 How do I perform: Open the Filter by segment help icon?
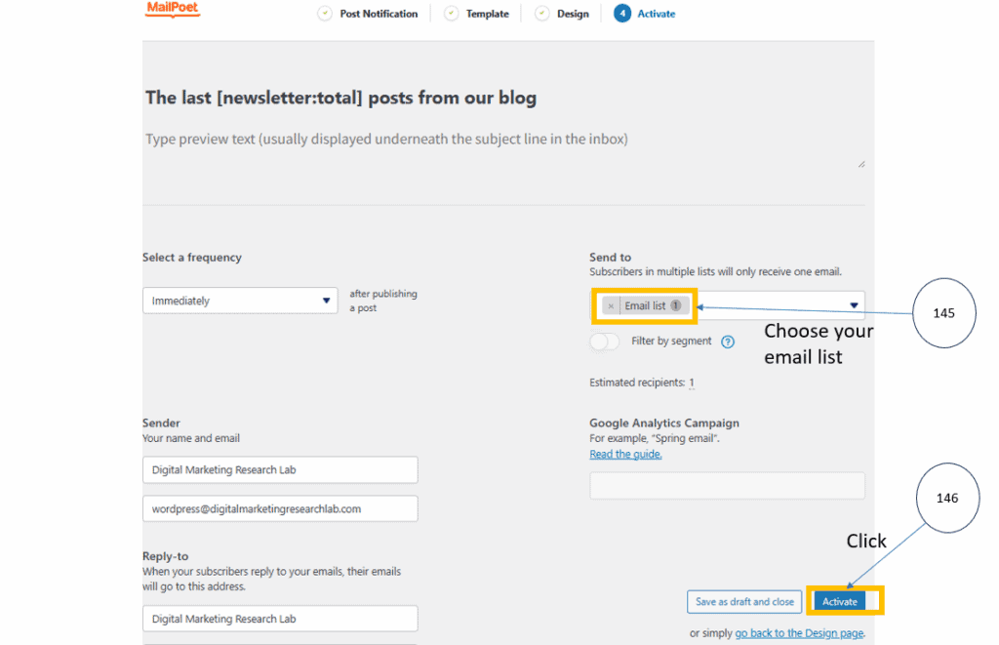(x=727, y=342)
